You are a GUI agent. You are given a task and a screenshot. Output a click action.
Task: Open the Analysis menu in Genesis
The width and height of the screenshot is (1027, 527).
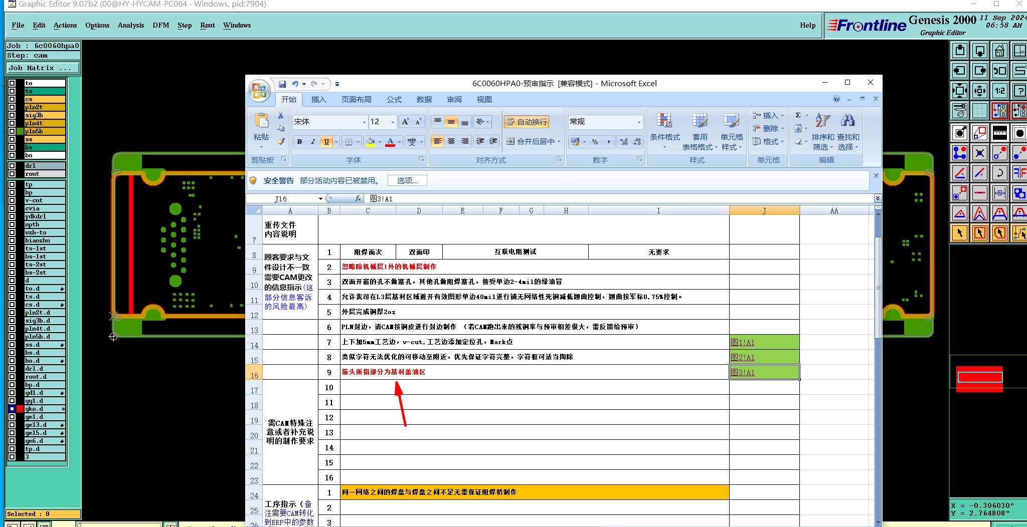(x=131, y=25)
